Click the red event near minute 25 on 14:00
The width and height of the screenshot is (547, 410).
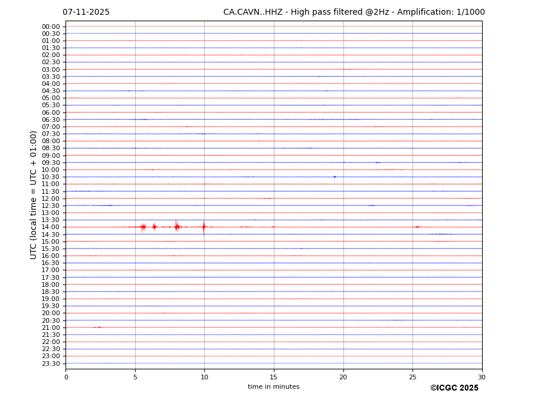[417, 227]
